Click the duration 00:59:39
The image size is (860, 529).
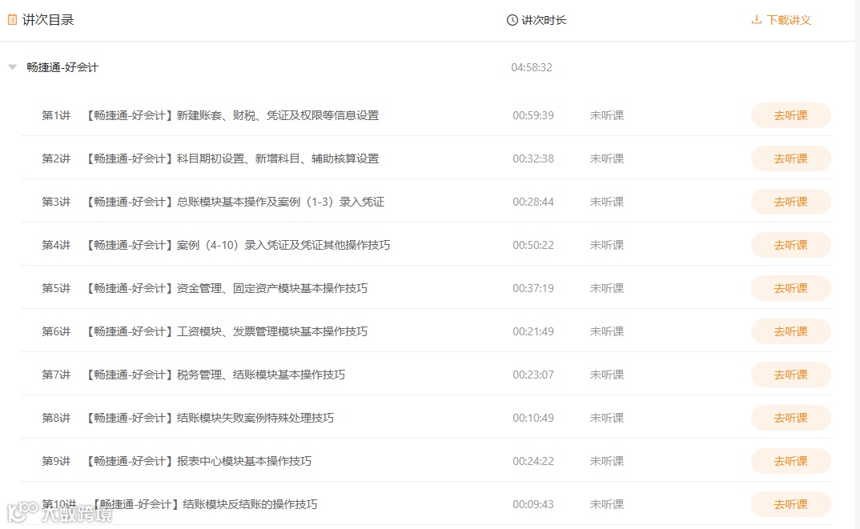(533, 115)
